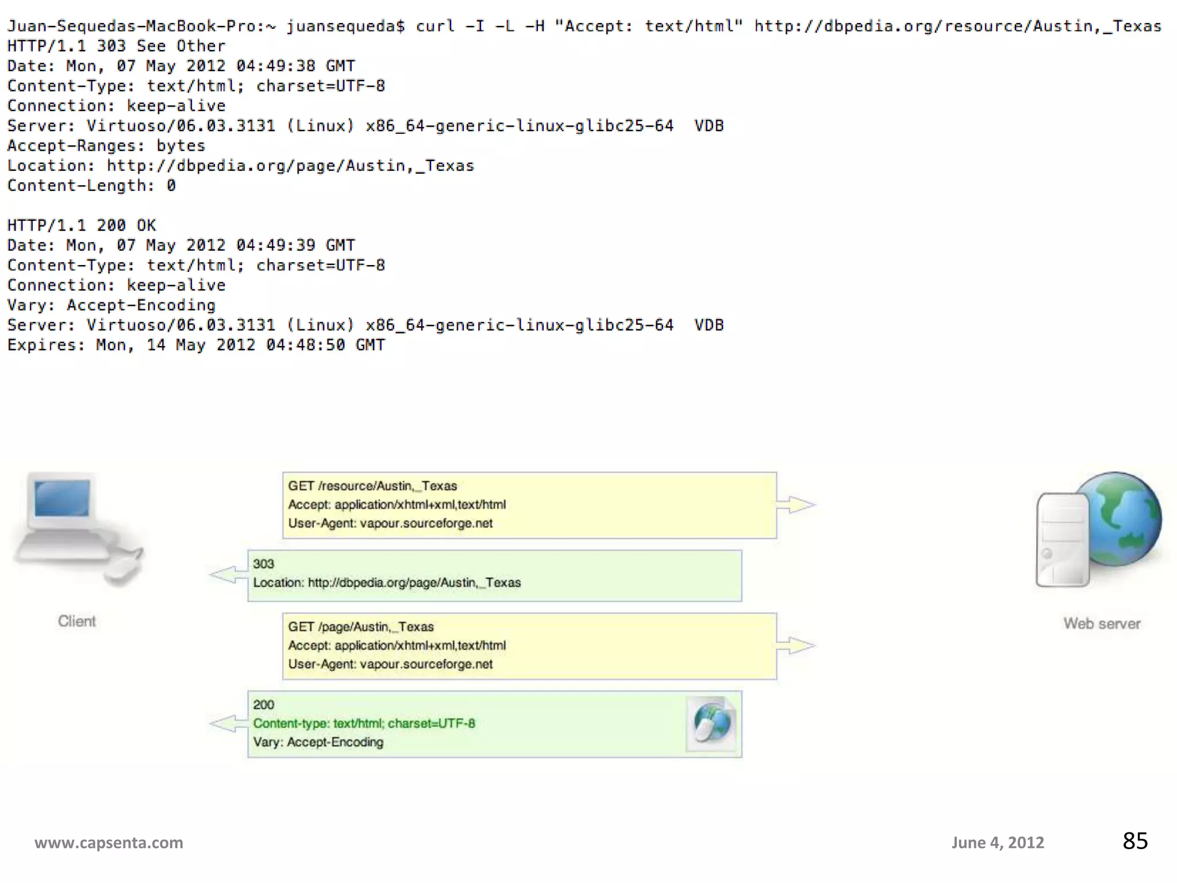Click Location header URL in terminal output
The image size is (1177, 883).
click(290, 166)
